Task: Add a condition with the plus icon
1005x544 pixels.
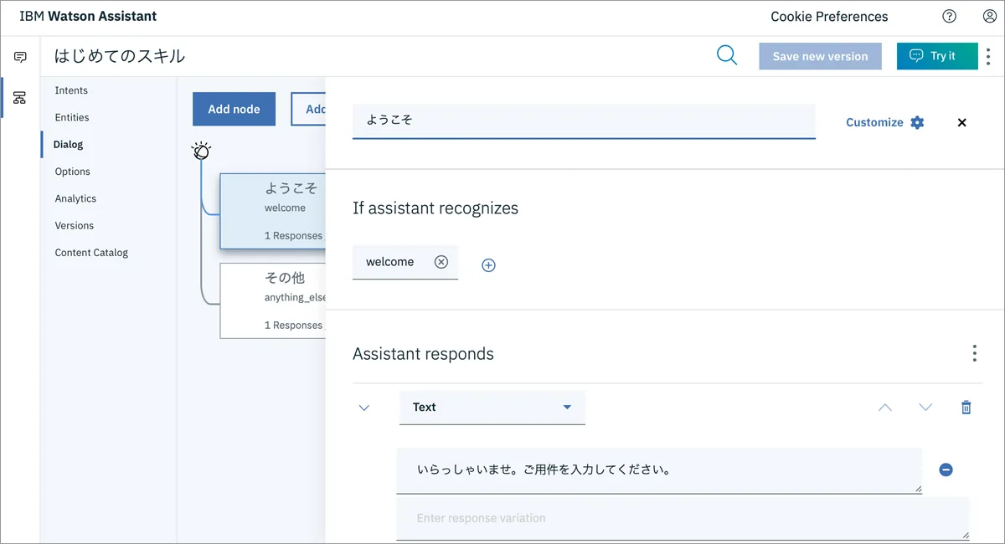Action: click(489, 265)
